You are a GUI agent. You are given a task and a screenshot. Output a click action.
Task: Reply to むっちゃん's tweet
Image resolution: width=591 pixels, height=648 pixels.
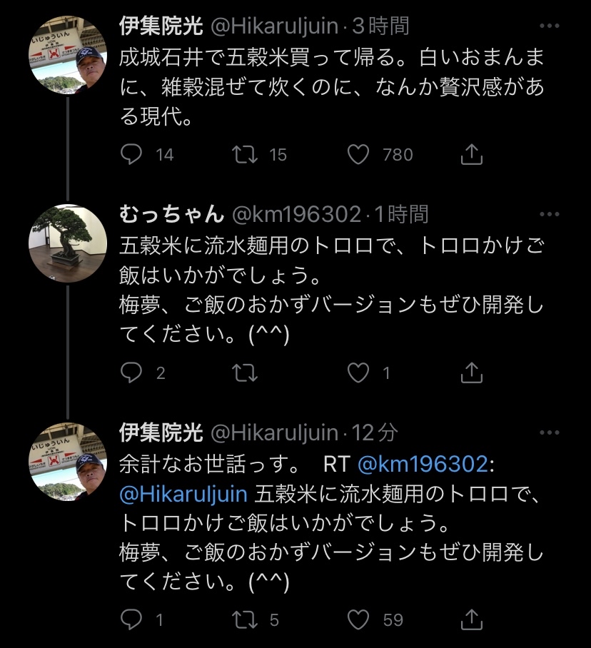[x=131, y=372]
